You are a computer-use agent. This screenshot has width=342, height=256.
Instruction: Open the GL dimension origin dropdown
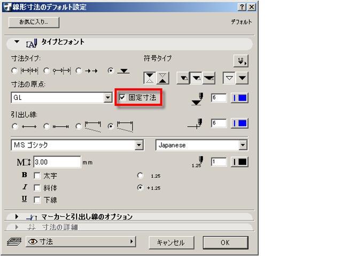point(108,98)
